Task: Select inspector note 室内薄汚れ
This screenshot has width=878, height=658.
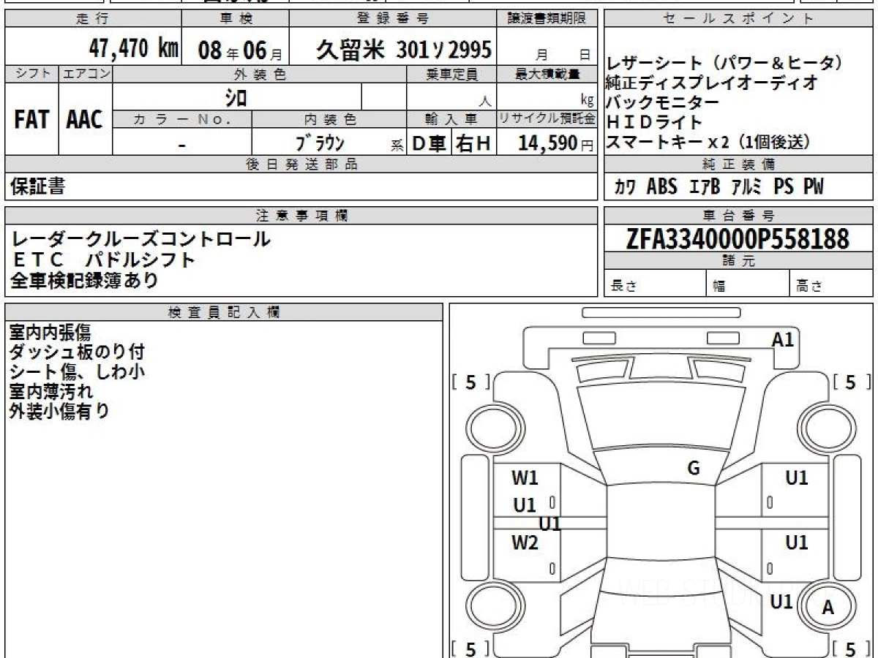Action: click(51, 391)
